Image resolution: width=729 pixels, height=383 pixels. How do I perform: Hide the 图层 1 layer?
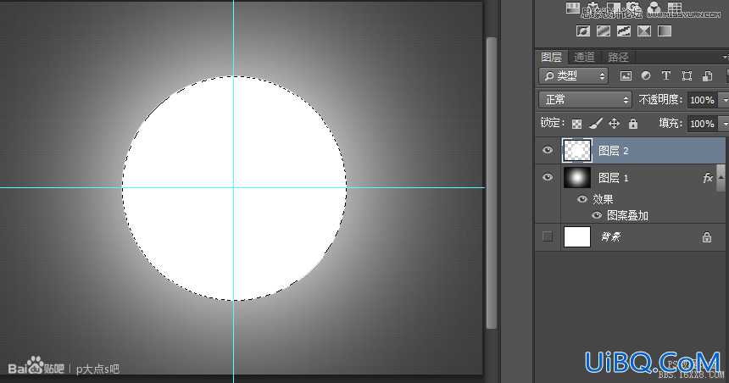(548, 177)
